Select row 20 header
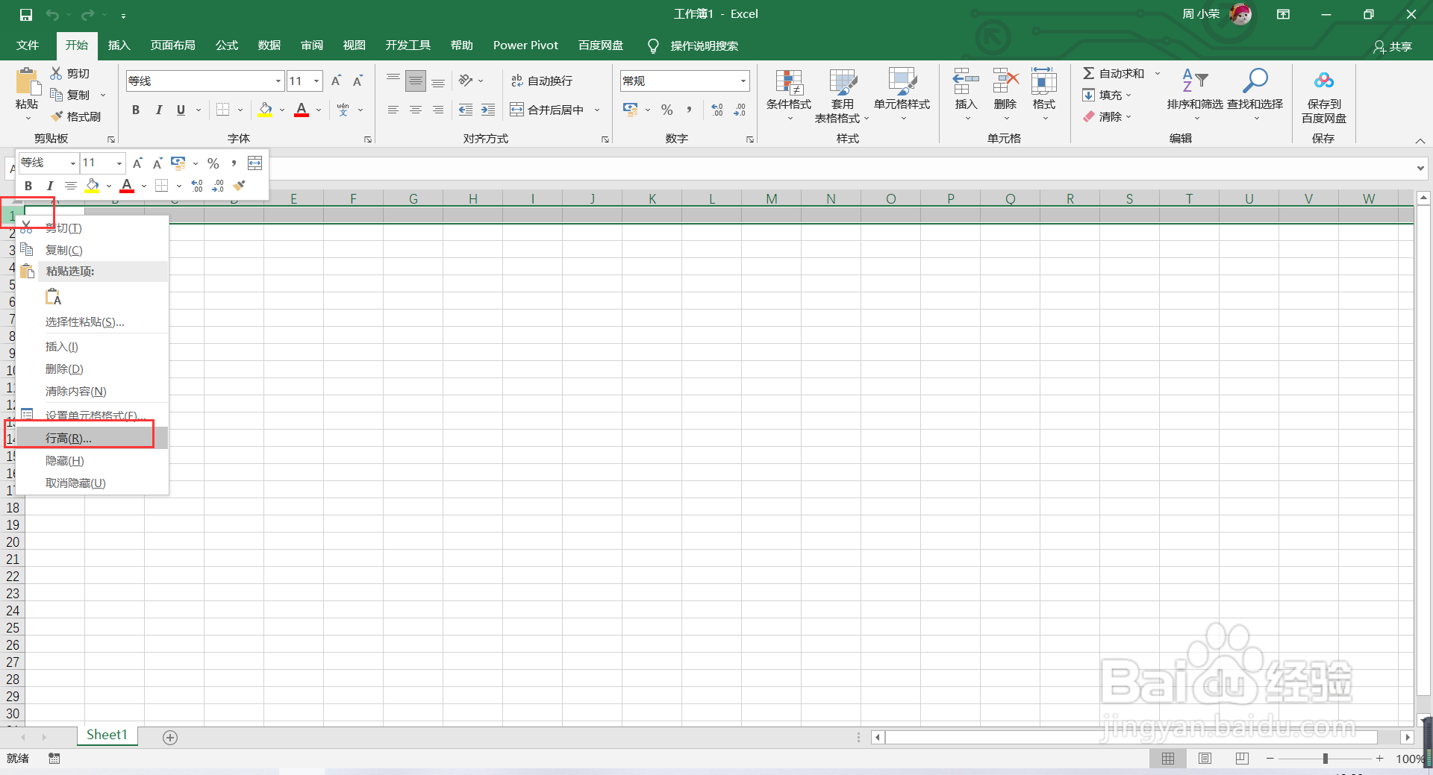Viewport: 1433px width, 775px height. pos(13,542)
